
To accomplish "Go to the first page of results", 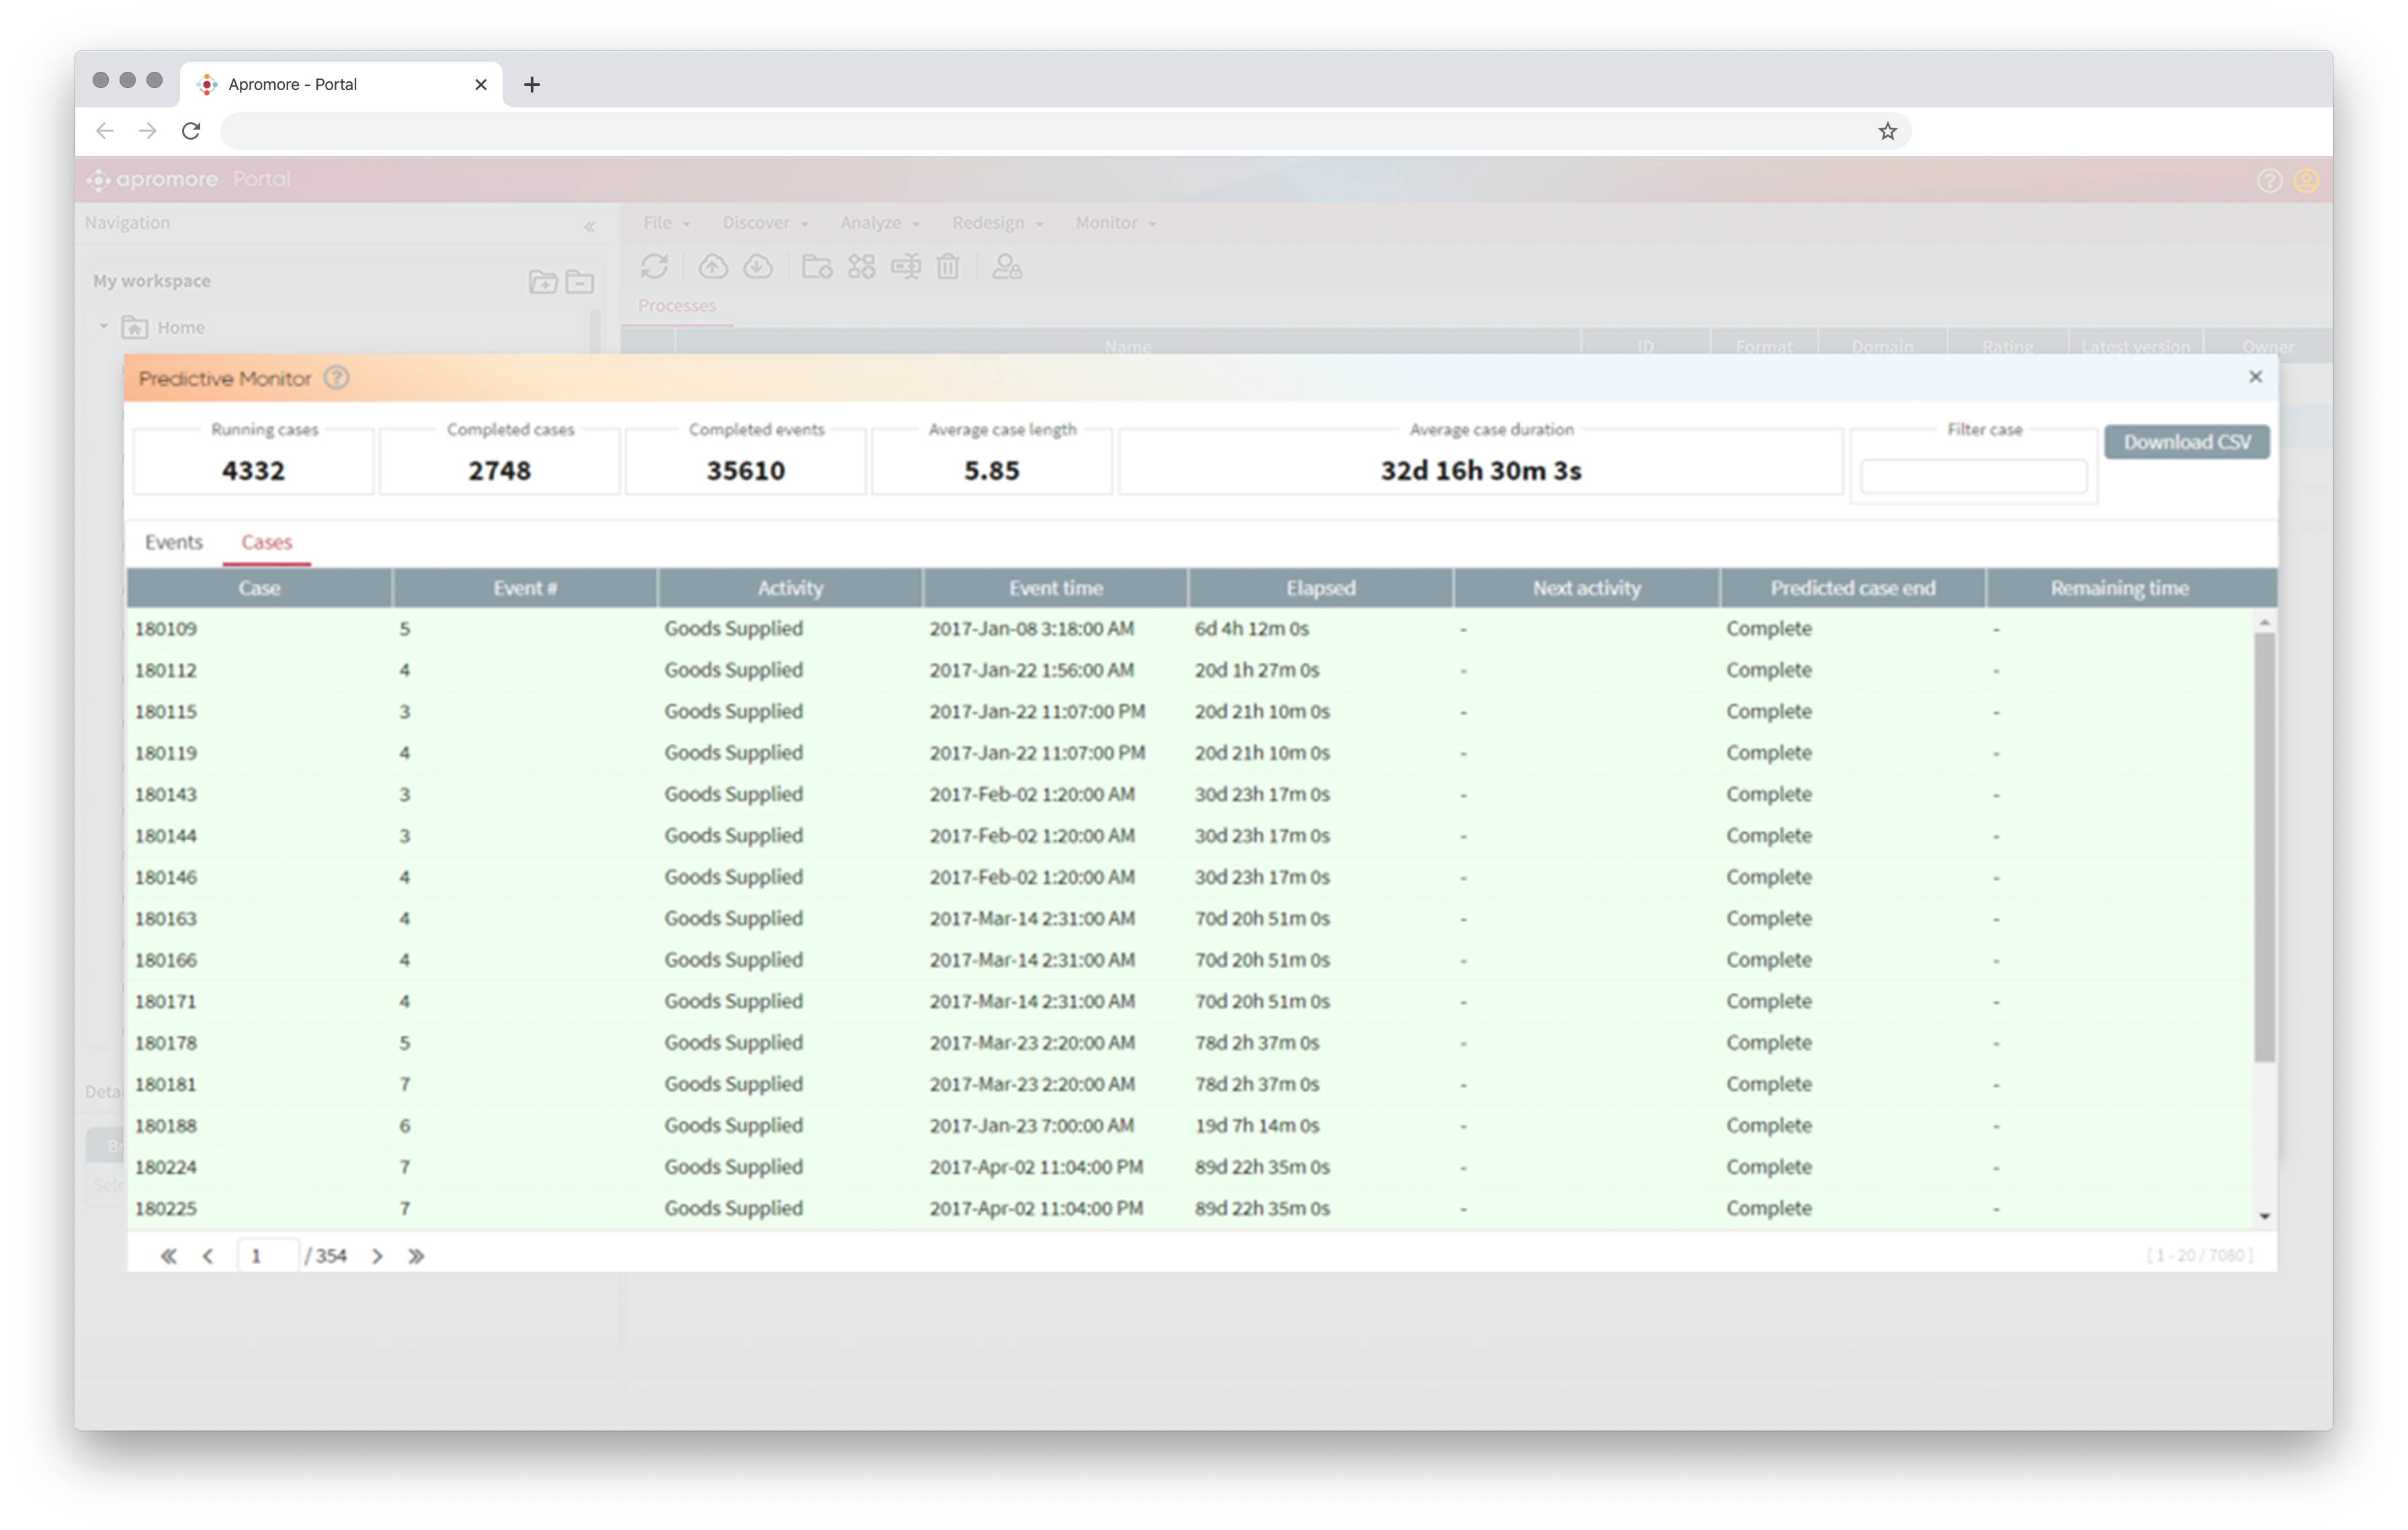I will 169,1256.
